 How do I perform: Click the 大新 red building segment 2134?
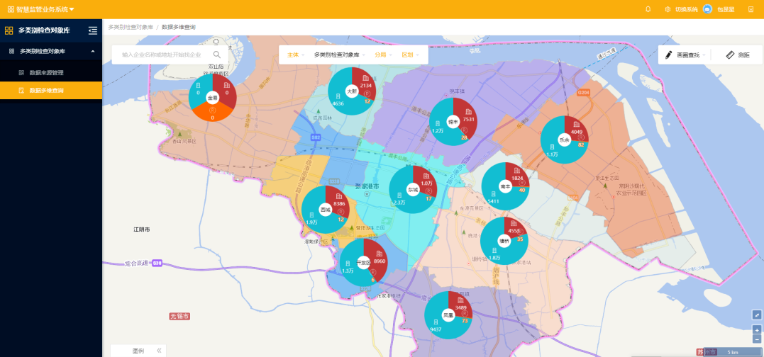(x=365, y=81)
